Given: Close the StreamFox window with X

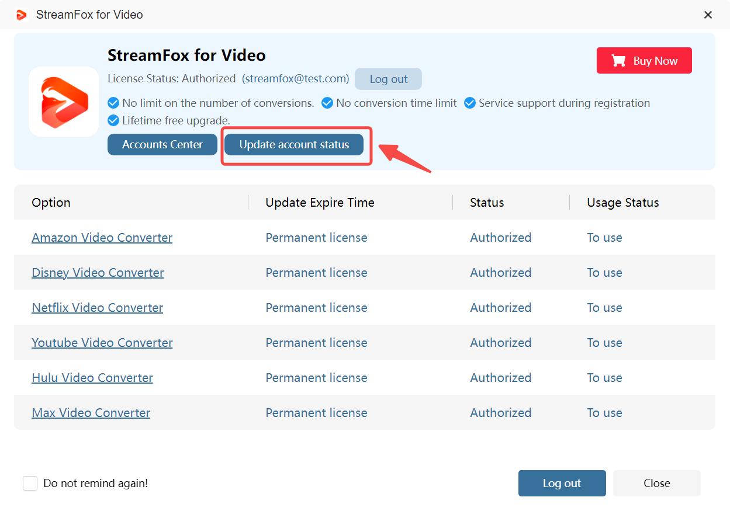Looking at the screenshot, I should [708, 15].
